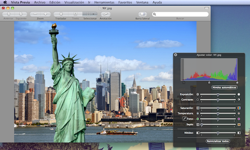Open the Herramientas menu
This screenshot has height=150, width=250.
click(x=104, y=2)
